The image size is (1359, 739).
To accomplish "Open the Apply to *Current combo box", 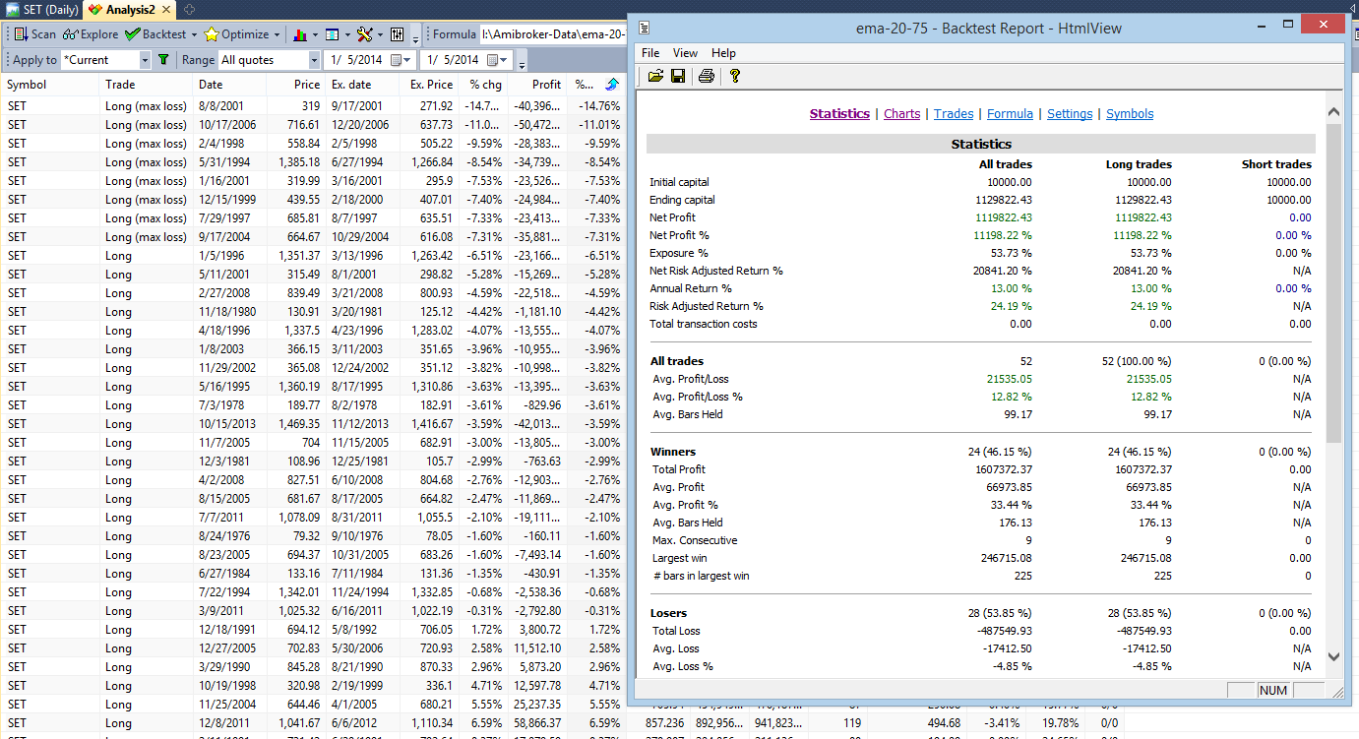I will coord(105,60).
